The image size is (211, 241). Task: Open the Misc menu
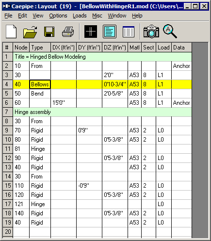97,16
